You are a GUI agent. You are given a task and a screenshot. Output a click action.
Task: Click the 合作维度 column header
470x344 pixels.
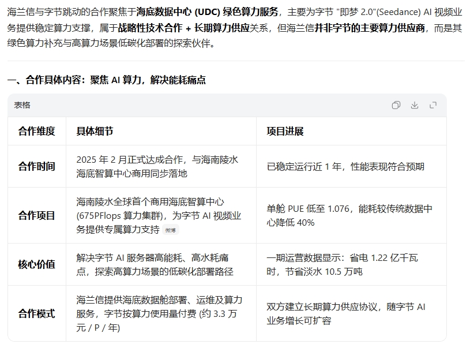pos(36,131)
